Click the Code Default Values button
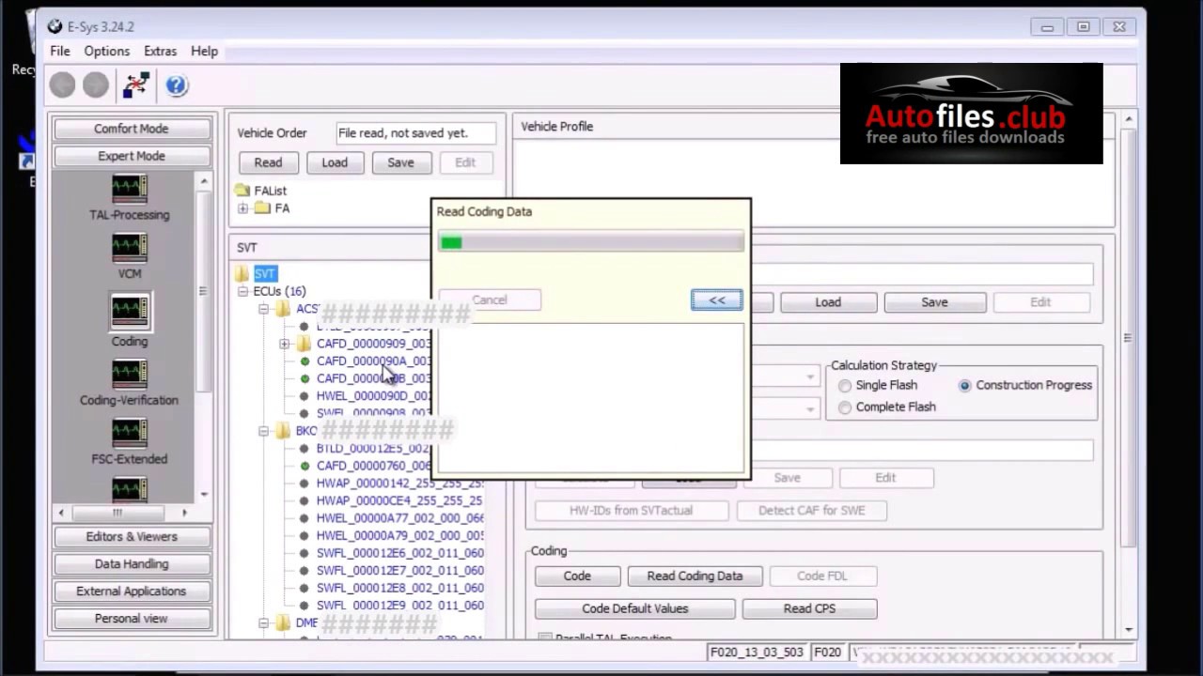The image size is (1203, 676). click(635, 608)
